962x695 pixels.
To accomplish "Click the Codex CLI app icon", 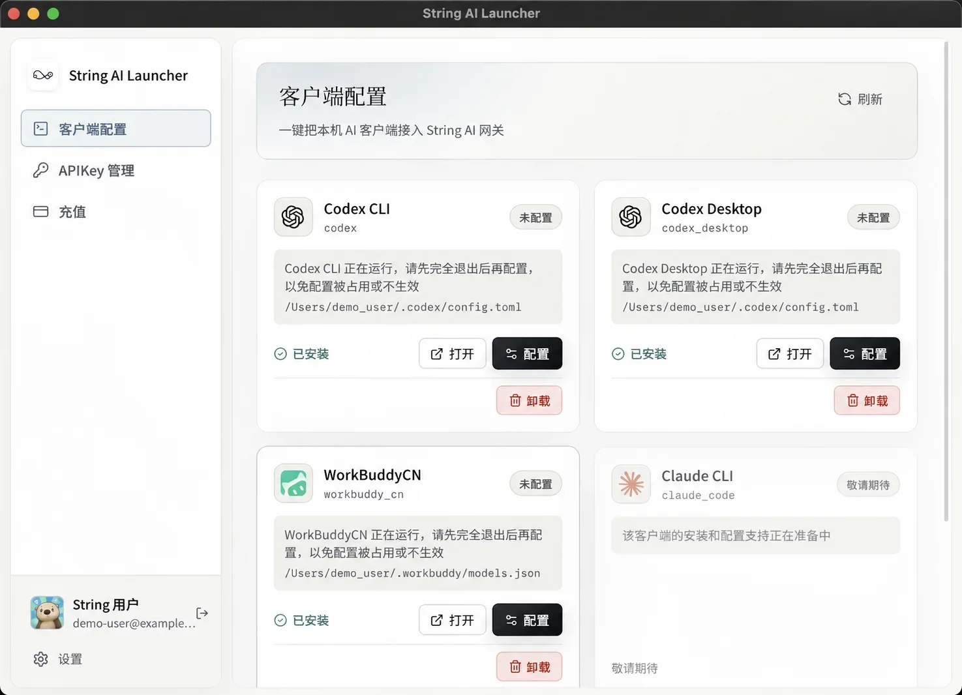I will click(x=293, y=217).
